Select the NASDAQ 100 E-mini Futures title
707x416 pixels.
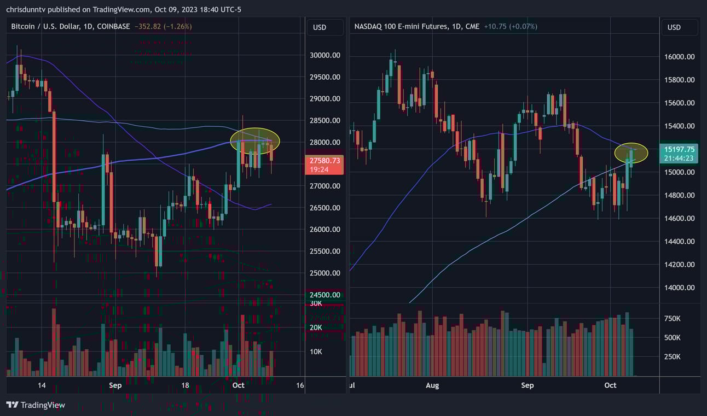tap(417, 26)
